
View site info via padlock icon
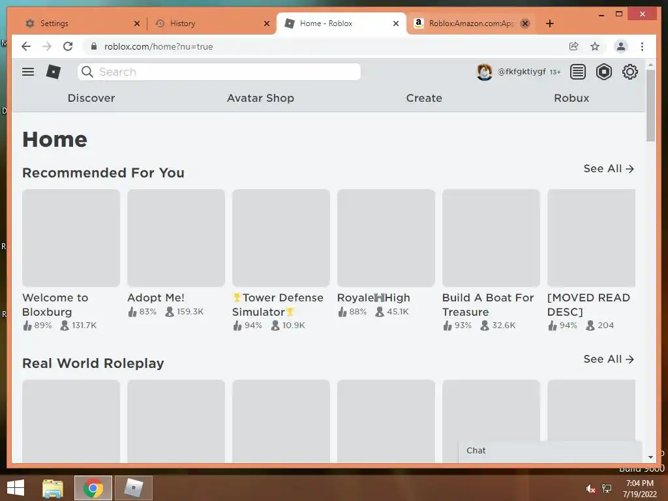tap(94, 46)
